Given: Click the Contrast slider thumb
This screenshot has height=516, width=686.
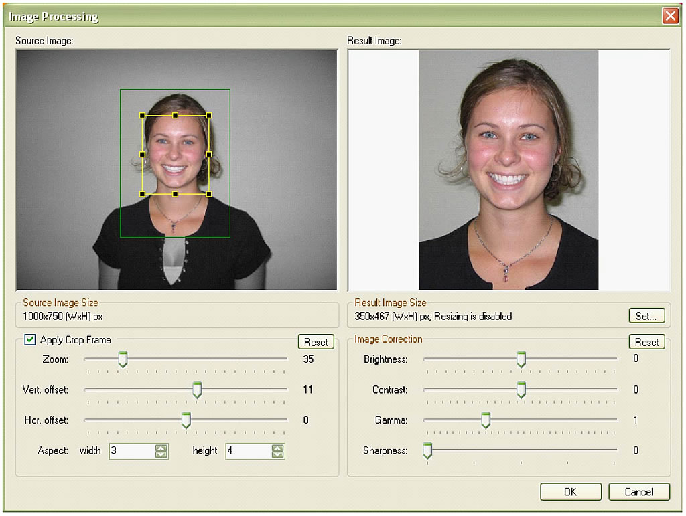Looking at the screenshot, I should coord(521,390).
